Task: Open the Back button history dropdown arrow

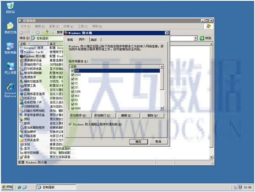Action: (x=33, y=32)
